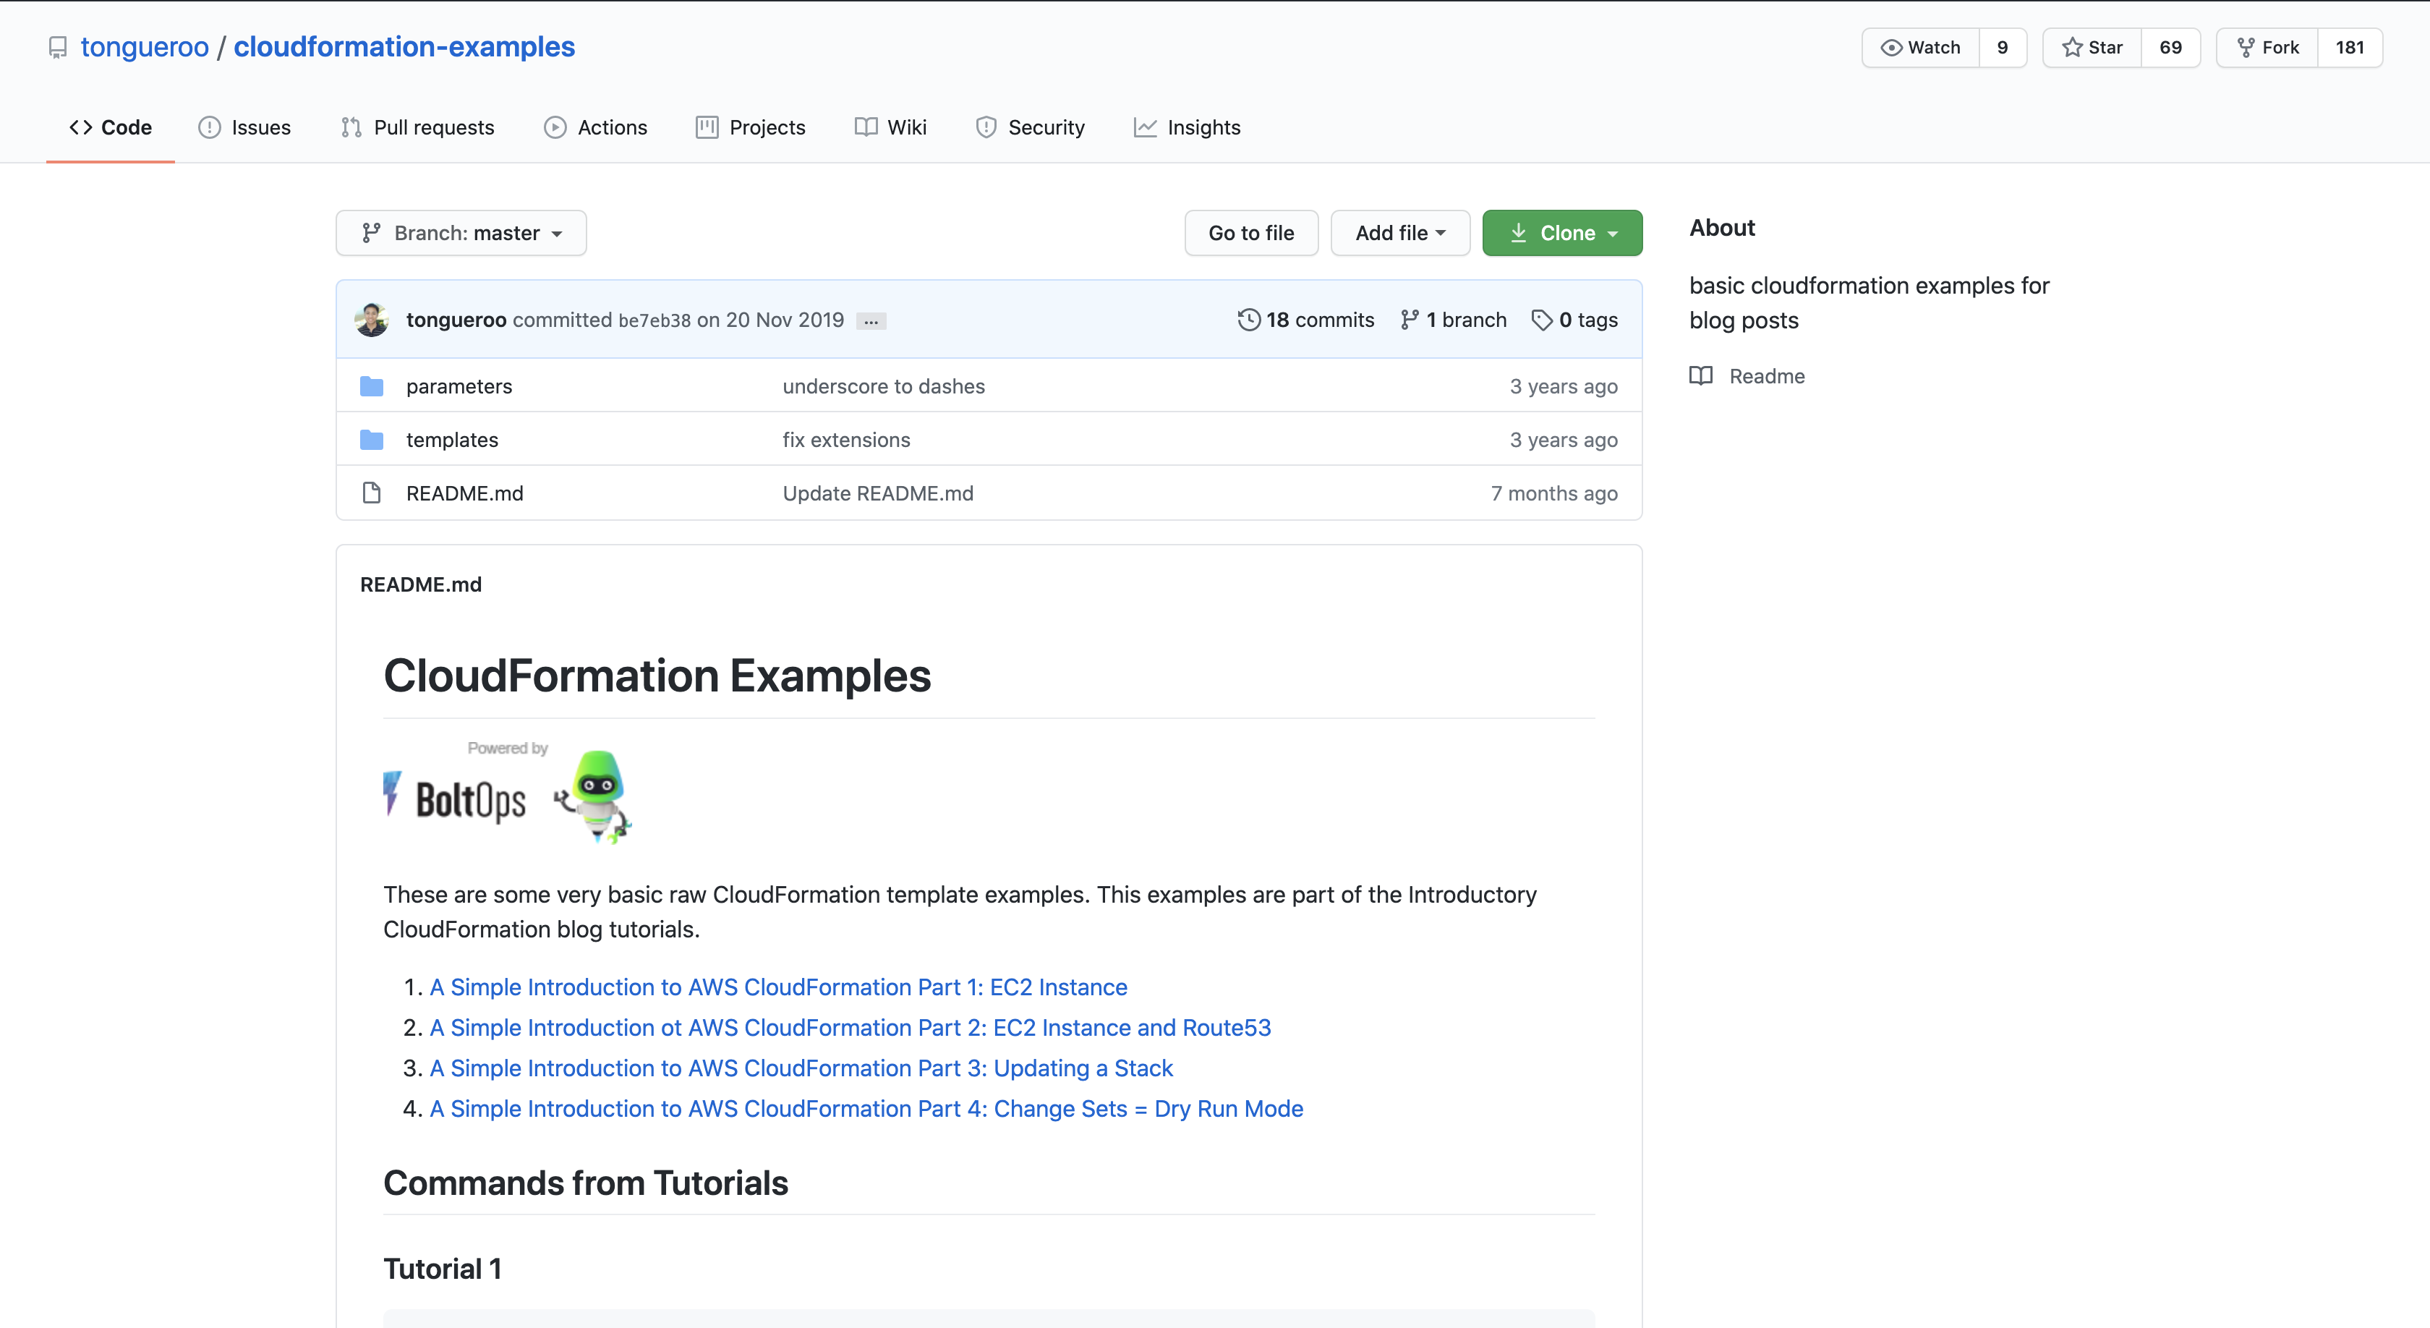The height and width of the screenshot is (1328, 2430).
Task: Click tongueroo's commit avatar thumbnail
Action: 372,320
